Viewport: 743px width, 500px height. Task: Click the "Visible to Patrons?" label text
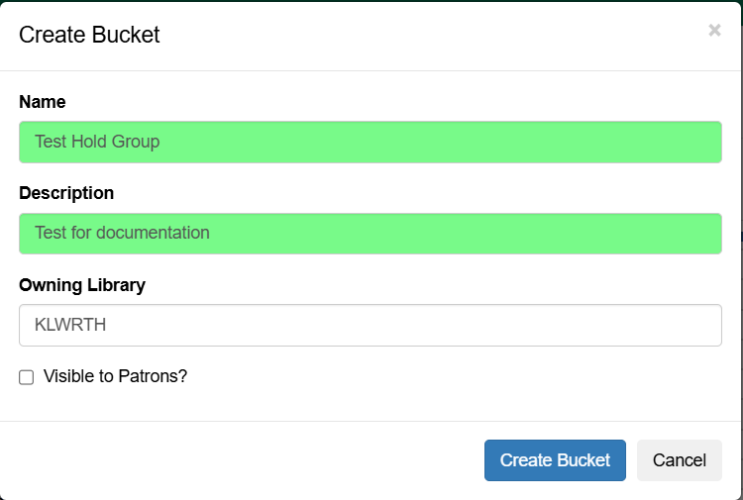pos(115,376)
